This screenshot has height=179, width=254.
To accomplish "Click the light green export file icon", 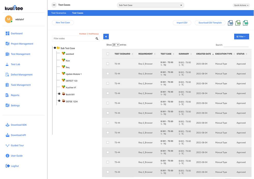I will point(238,23).
